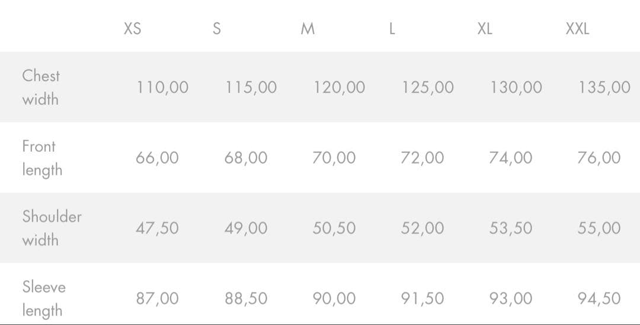
Task: Click the XL size column header
Action: [x=485, y=29]
